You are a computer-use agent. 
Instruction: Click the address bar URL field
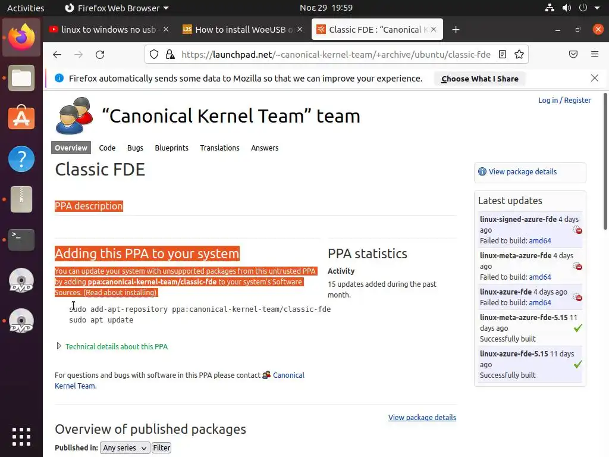tap(336, 54)
